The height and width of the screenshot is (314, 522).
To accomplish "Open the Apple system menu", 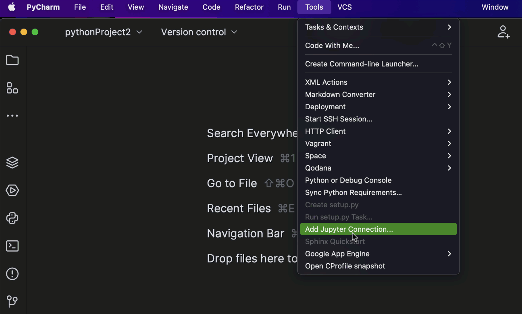I will (x=12, y=7).
